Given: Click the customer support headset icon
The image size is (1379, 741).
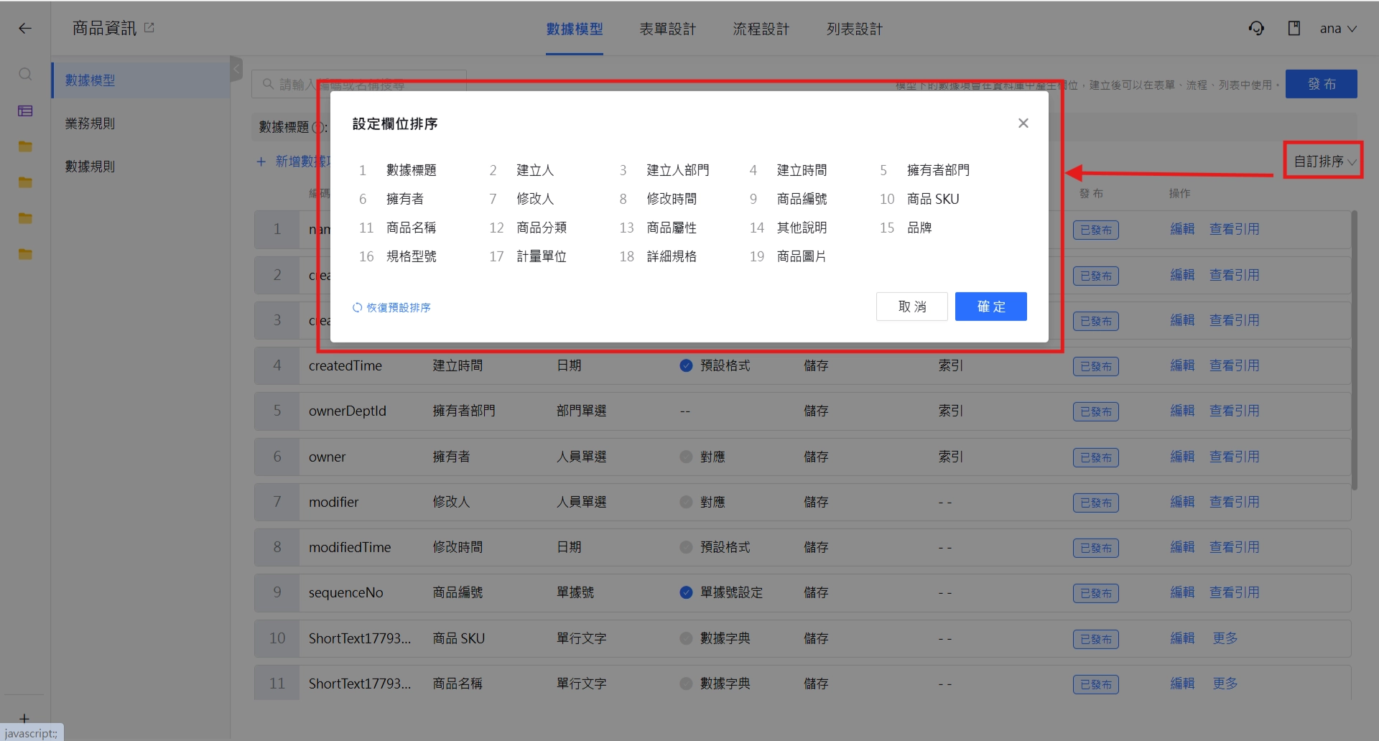Looking at the screenshot, I should point(1256,28).
